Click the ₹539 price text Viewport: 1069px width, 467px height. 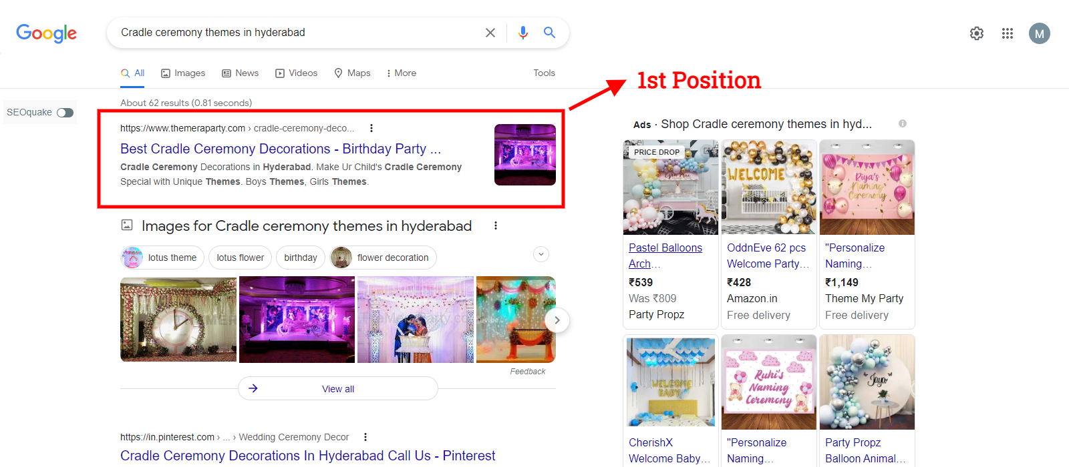coord(641,282)
